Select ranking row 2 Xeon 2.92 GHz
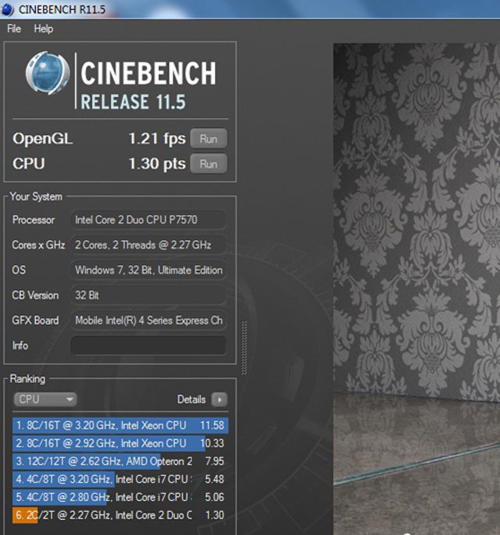Image resolution: width=500 pixels, height=535 pixels. (x=120, y=443)
